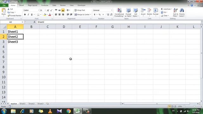
Task: Toggle macro recording in the status bar
Action: pos(10,106)
